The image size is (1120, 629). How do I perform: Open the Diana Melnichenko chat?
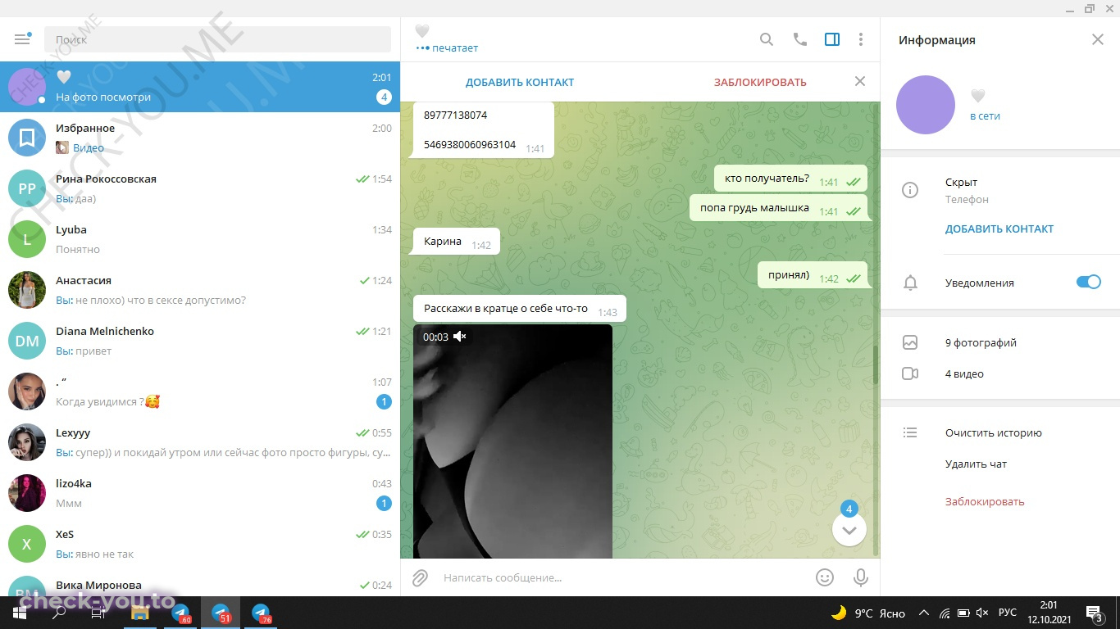point(200,341)
